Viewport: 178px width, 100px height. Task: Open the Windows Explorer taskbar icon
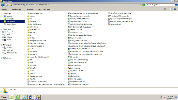11,97
